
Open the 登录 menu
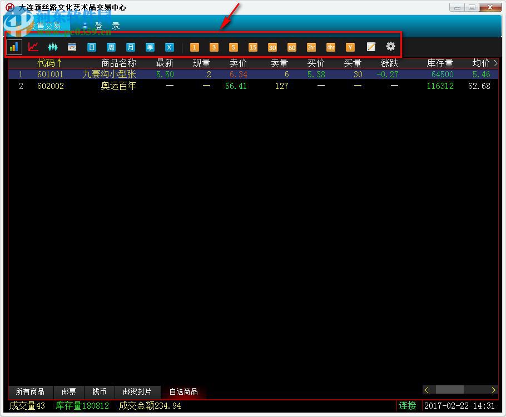pos(107,26)
